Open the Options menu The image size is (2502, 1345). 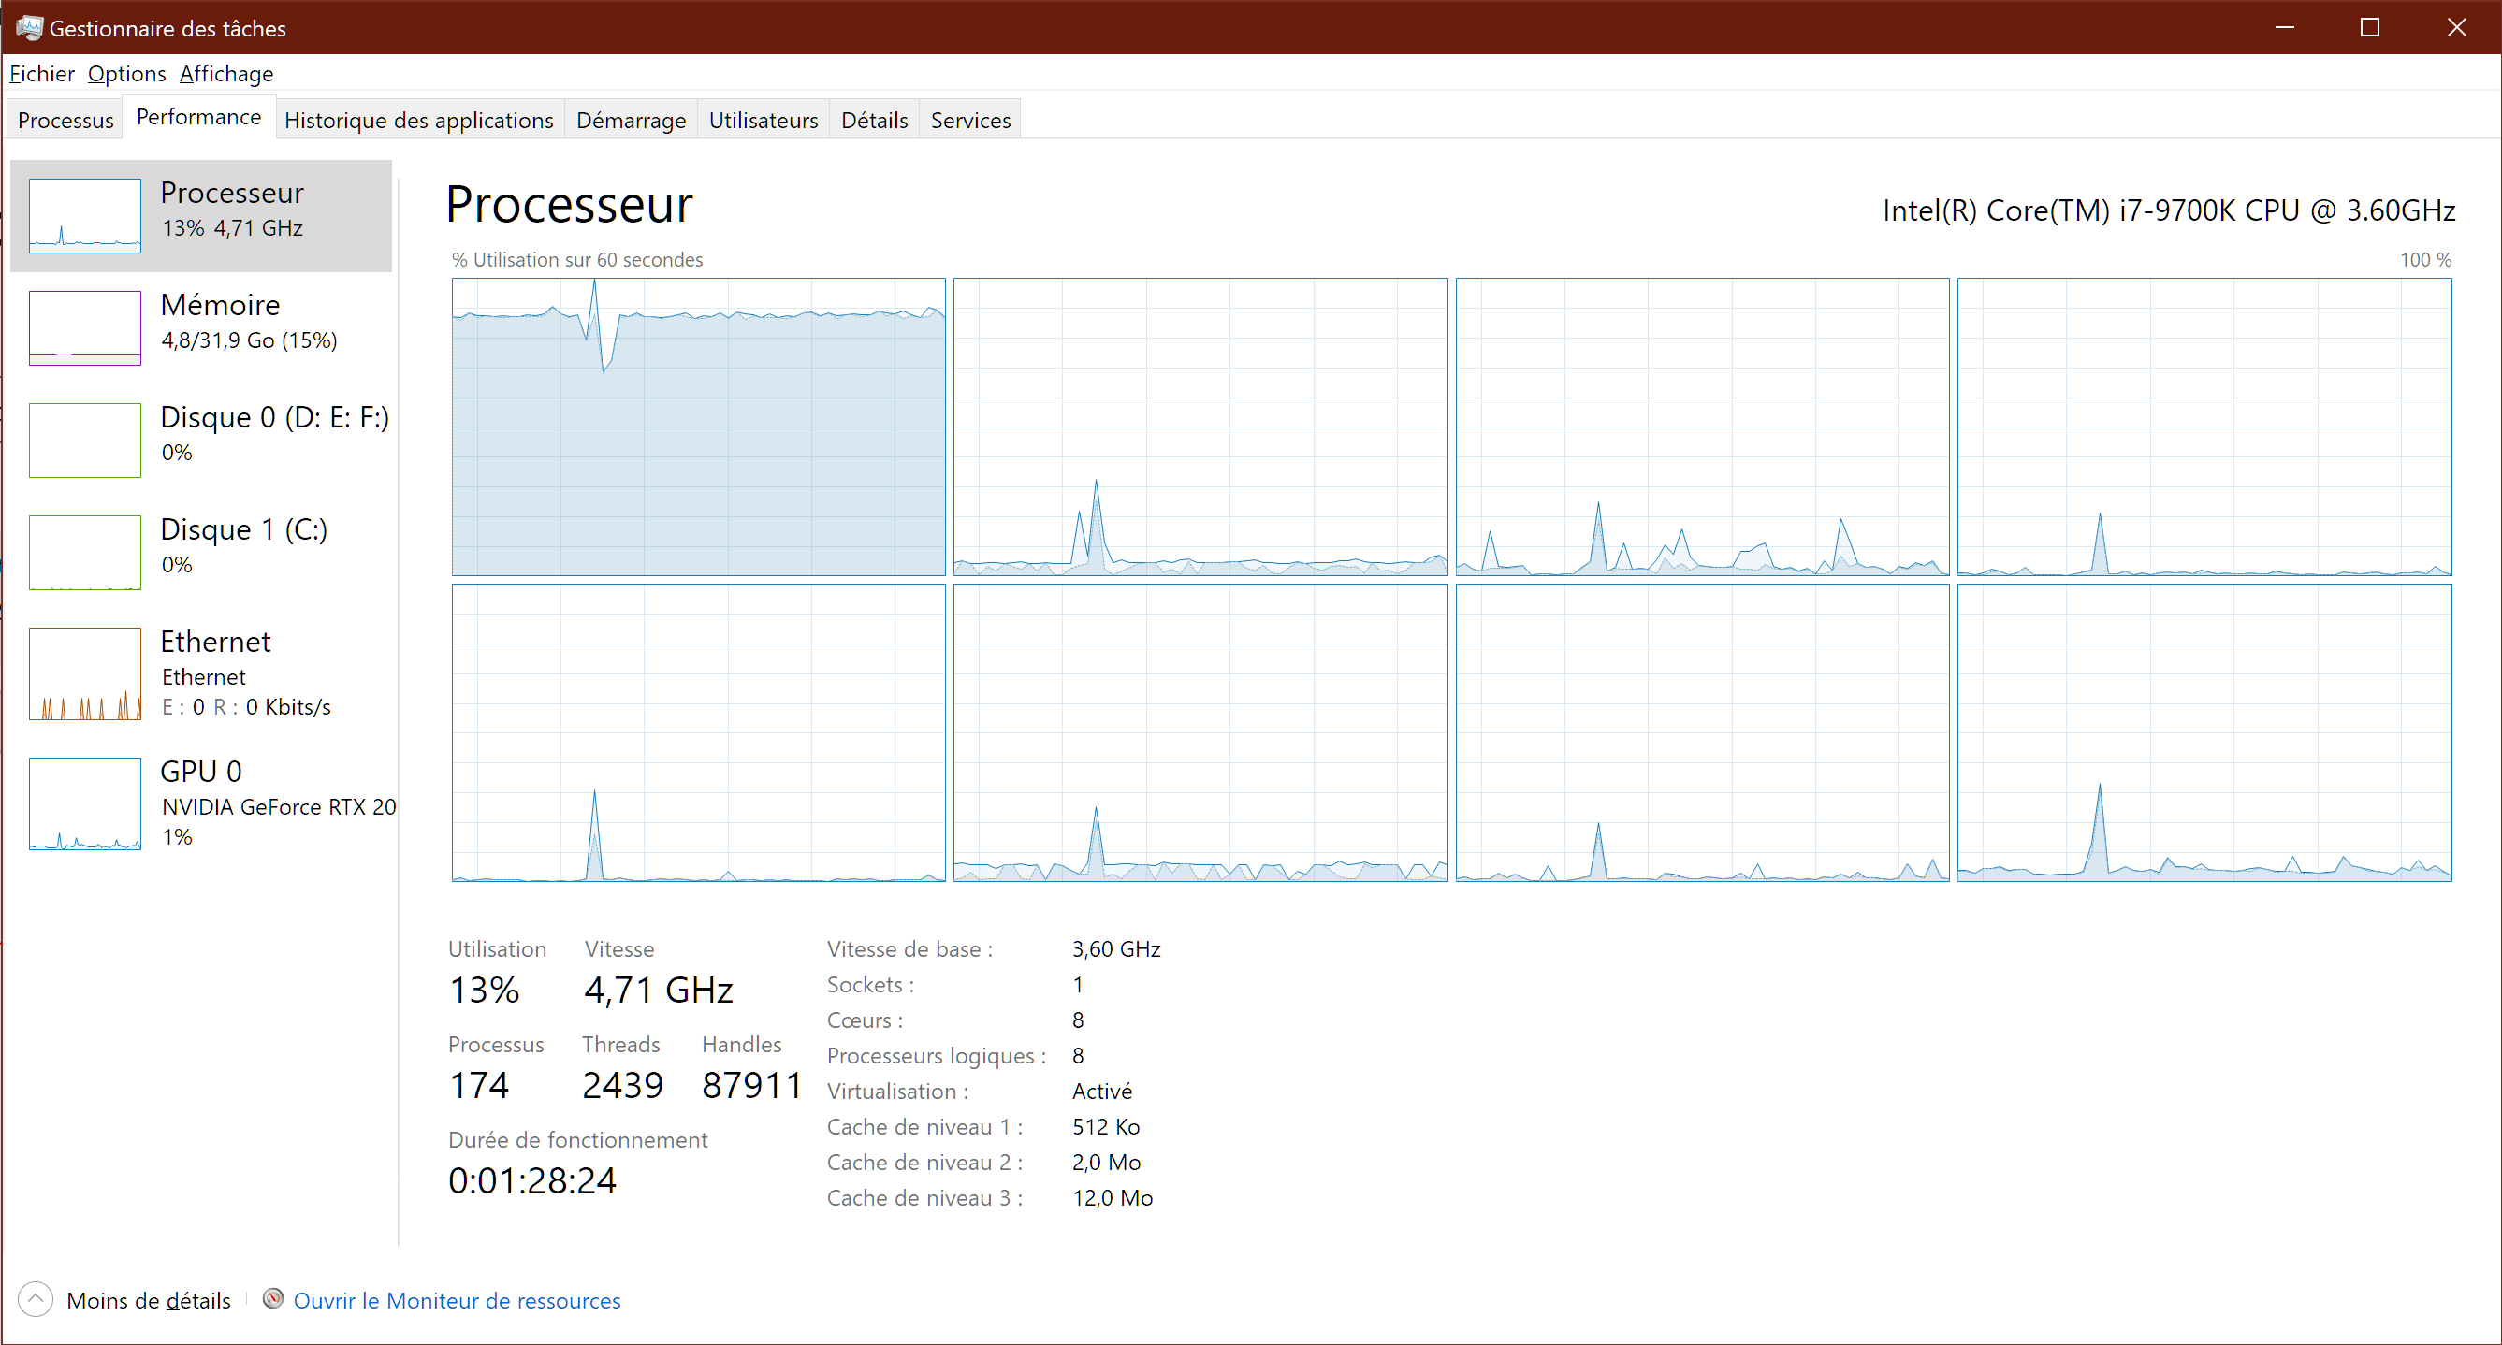pos(126,74)
